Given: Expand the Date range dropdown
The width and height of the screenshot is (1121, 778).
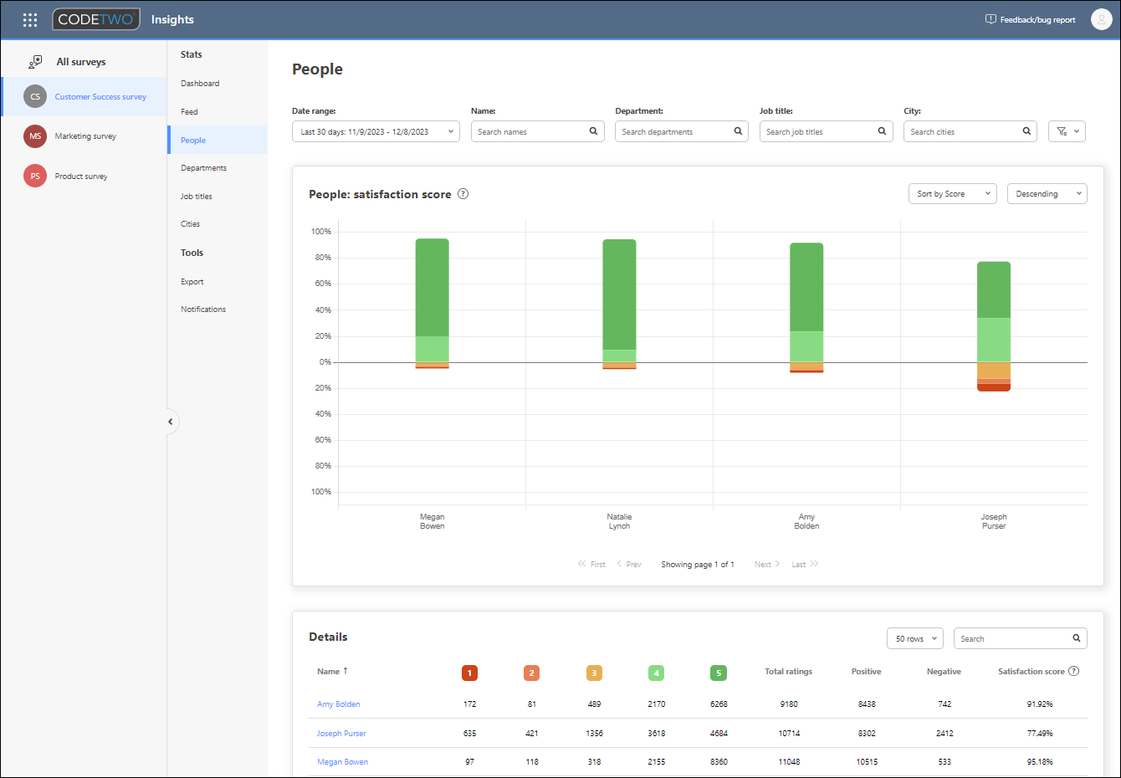Looking at the screenshot, I should click(x=376, y=131).
